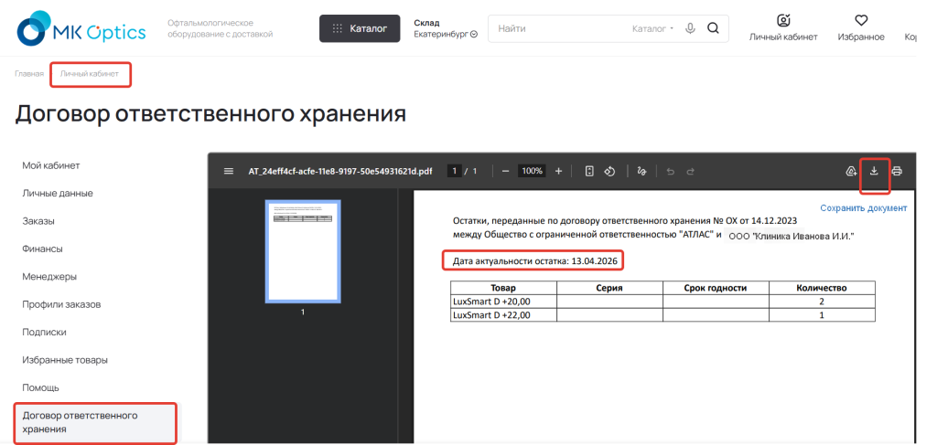937x445 pixels.
Task: Open the Заказы section in sidebar
Action: [x=38, y=221]
